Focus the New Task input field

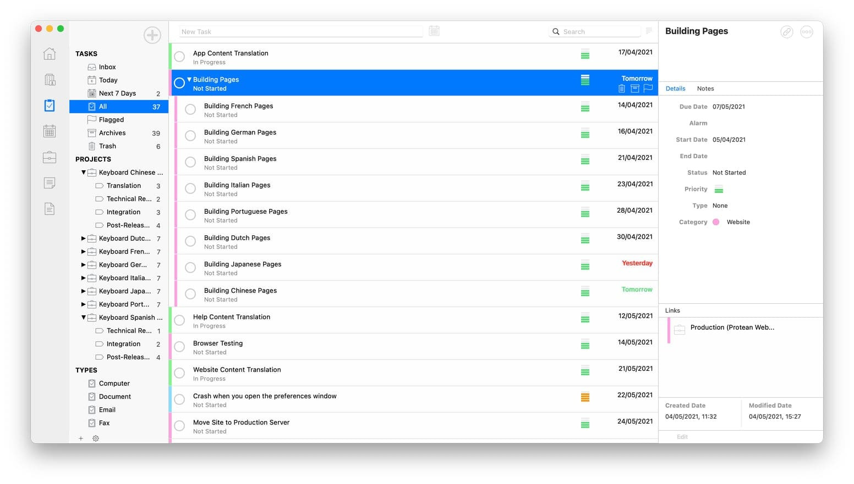coord(301,32)
